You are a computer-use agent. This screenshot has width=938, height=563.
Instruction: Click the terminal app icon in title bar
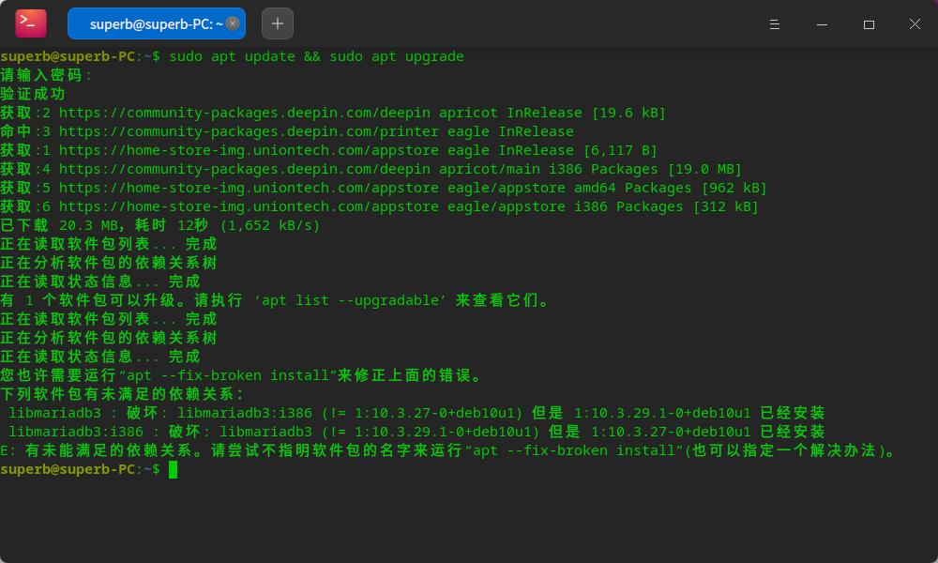pyautogui.click(x=31, y=23)
